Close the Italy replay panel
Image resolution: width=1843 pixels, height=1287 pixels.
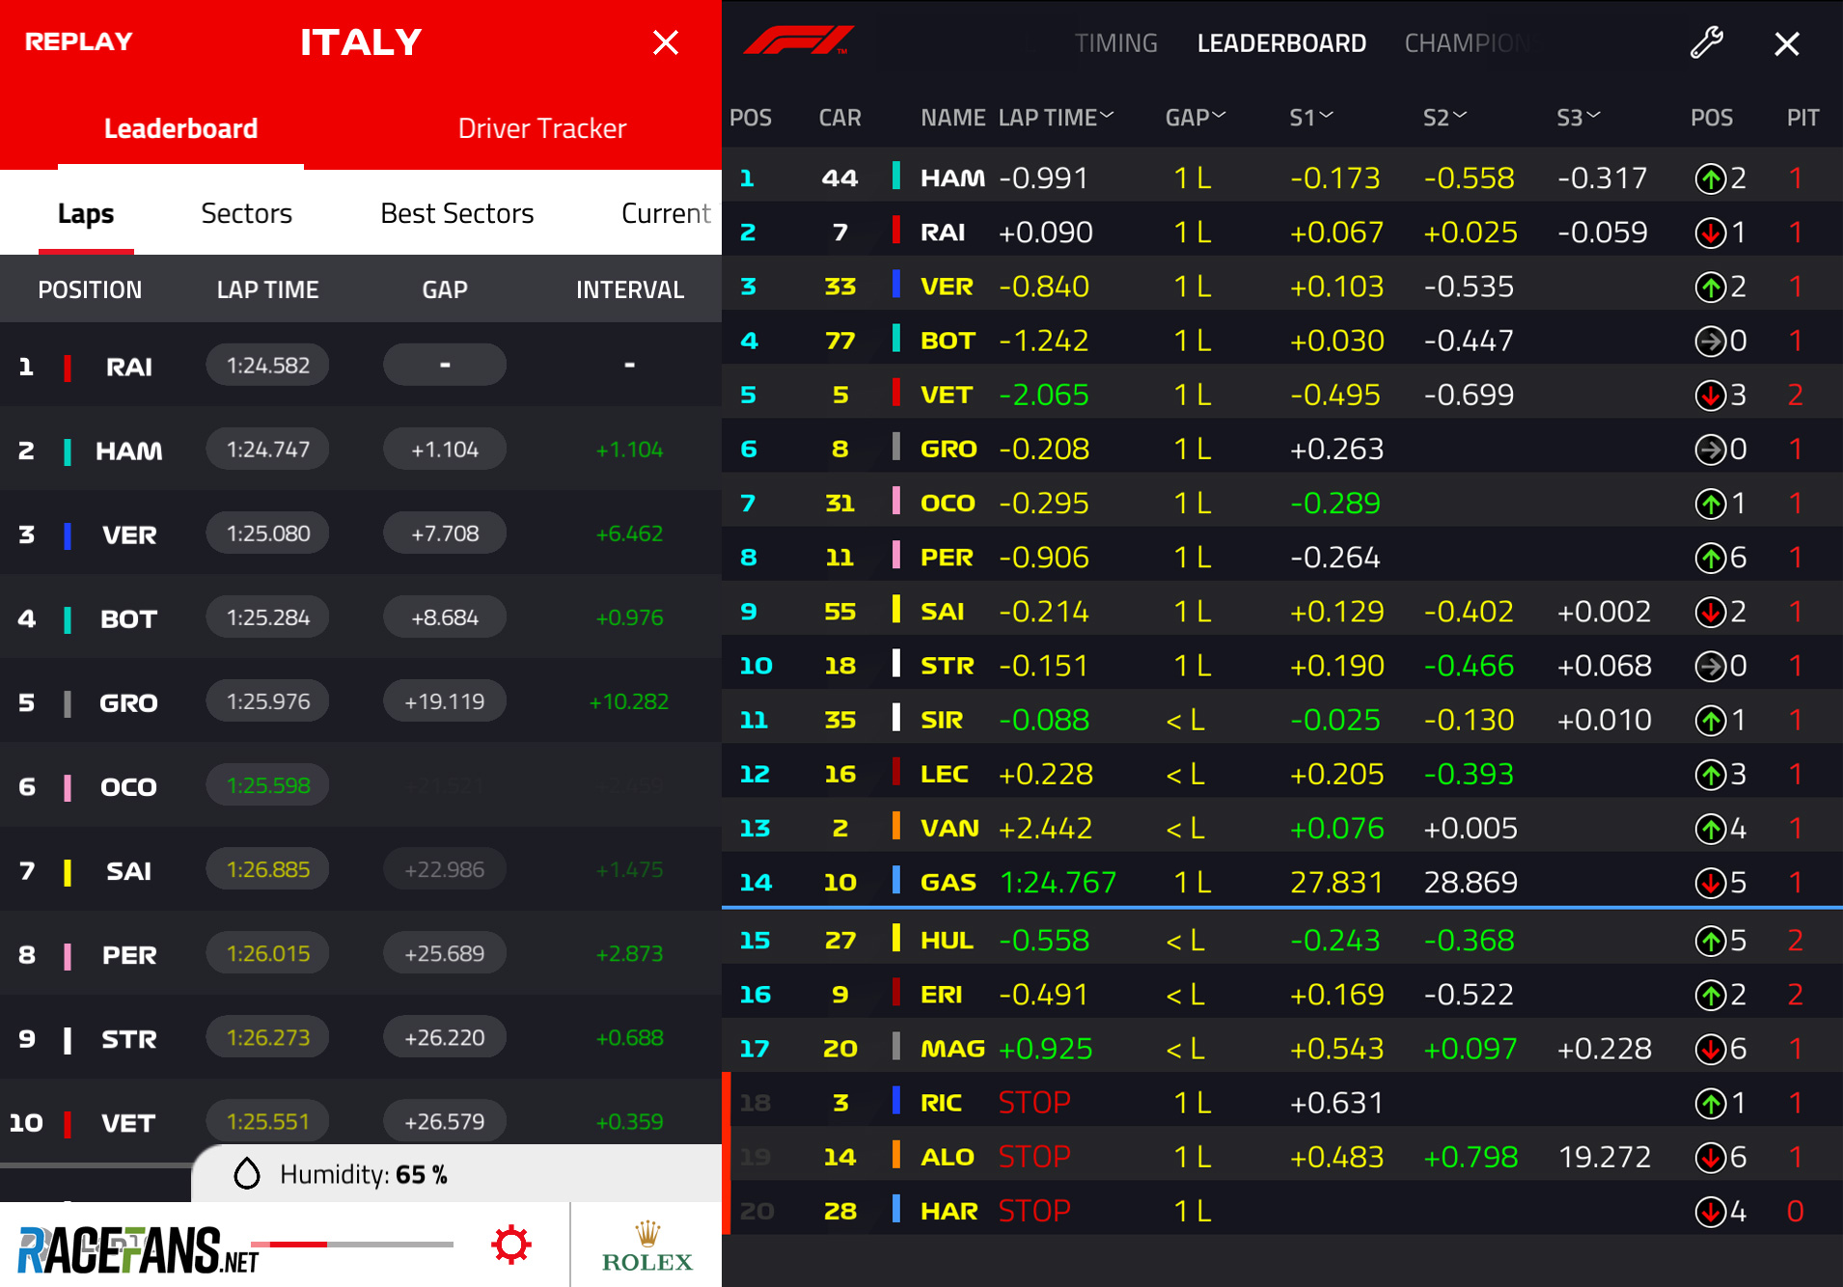coord(666,42)
